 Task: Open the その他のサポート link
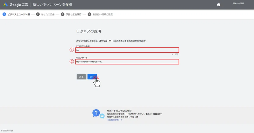(115, 120)
